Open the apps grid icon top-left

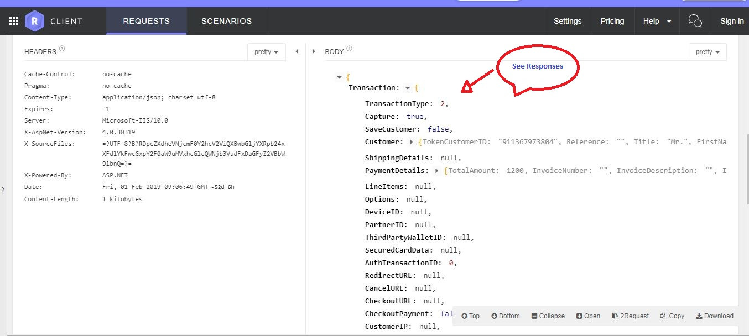click(13, 20)
